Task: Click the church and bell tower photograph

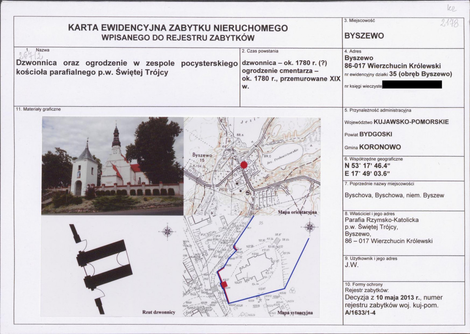Action: tap(113, 166)
